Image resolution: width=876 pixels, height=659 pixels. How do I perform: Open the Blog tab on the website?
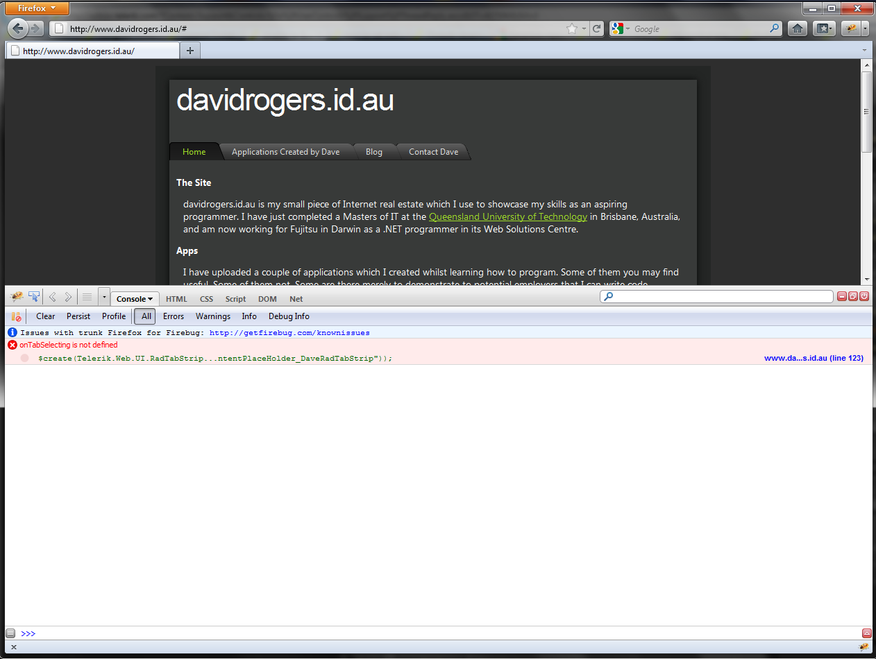tap(374, 152)
